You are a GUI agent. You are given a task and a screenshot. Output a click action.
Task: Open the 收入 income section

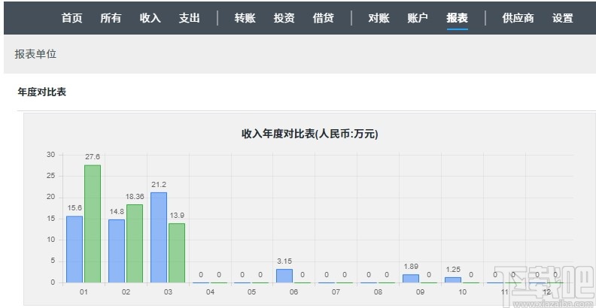151,18
